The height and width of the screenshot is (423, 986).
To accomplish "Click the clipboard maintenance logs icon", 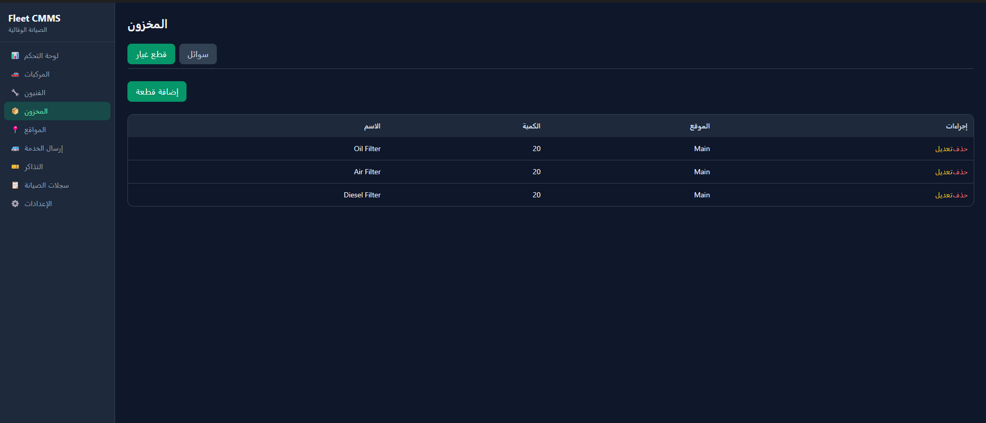I will point(15,186).
